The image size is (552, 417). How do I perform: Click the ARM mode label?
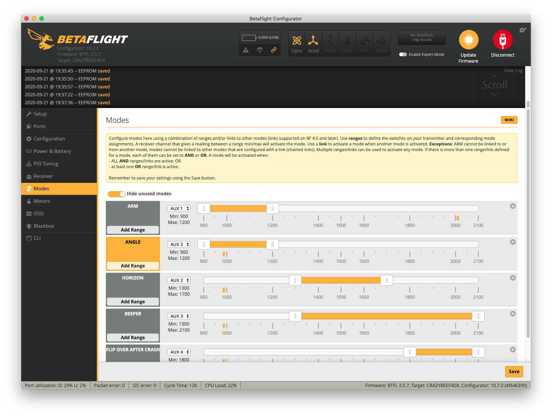click(x=133, y=206)
